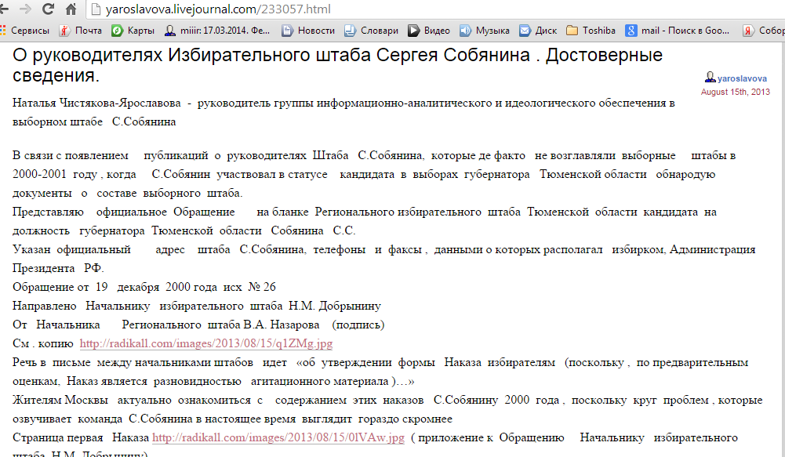This screenshot has width=785, height=457.
Task: Click the text 'Представляю официальное Обращение'
Action: 124,212
